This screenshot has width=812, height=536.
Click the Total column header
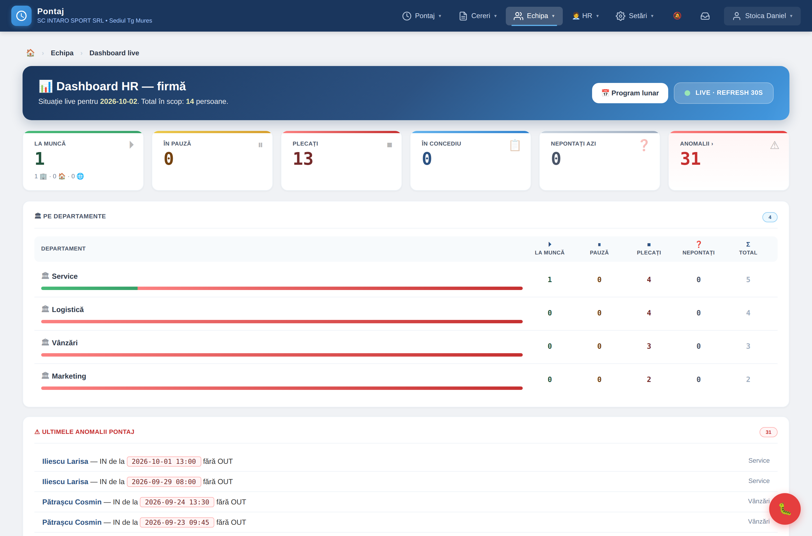point(748,249)
